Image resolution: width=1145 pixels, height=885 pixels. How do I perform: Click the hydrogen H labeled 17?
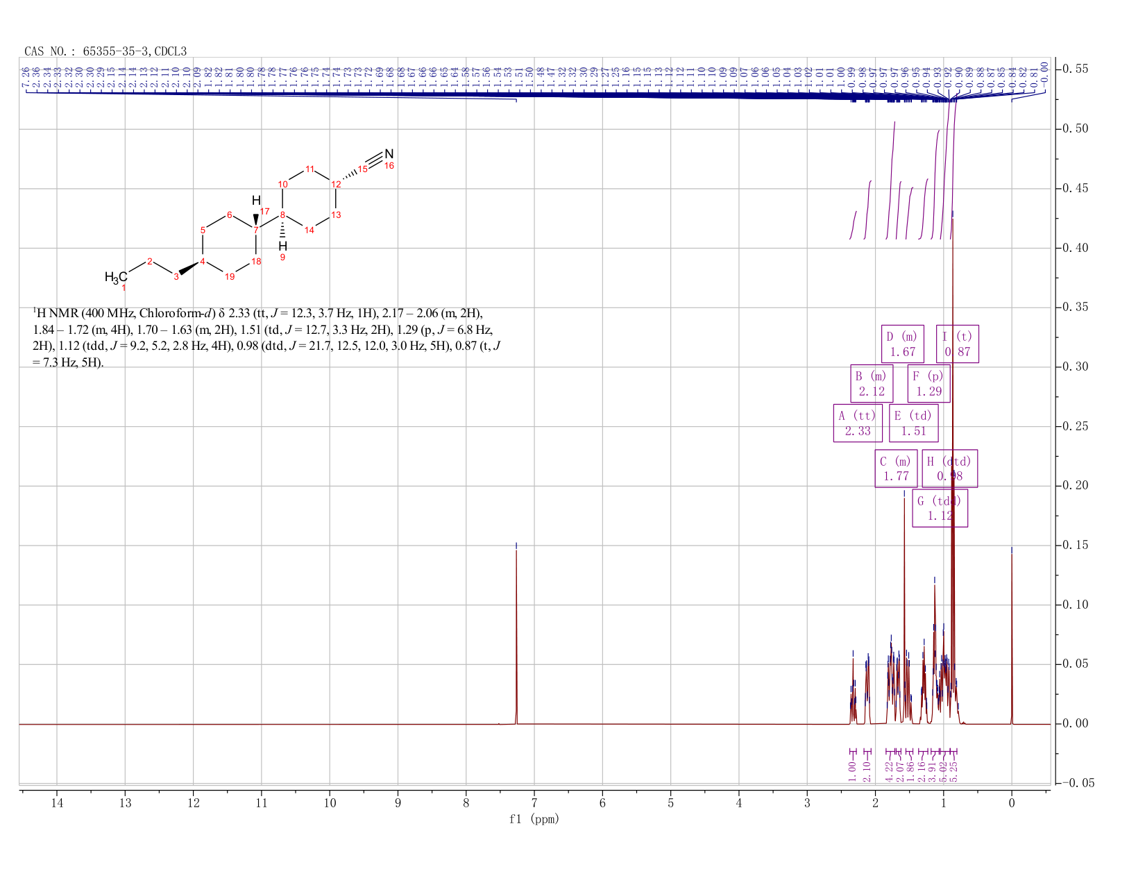point(255,201)
